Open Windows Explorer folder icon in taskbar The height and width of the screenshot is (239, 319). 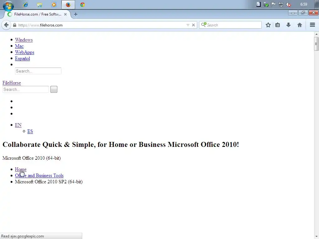pos(40,5)
